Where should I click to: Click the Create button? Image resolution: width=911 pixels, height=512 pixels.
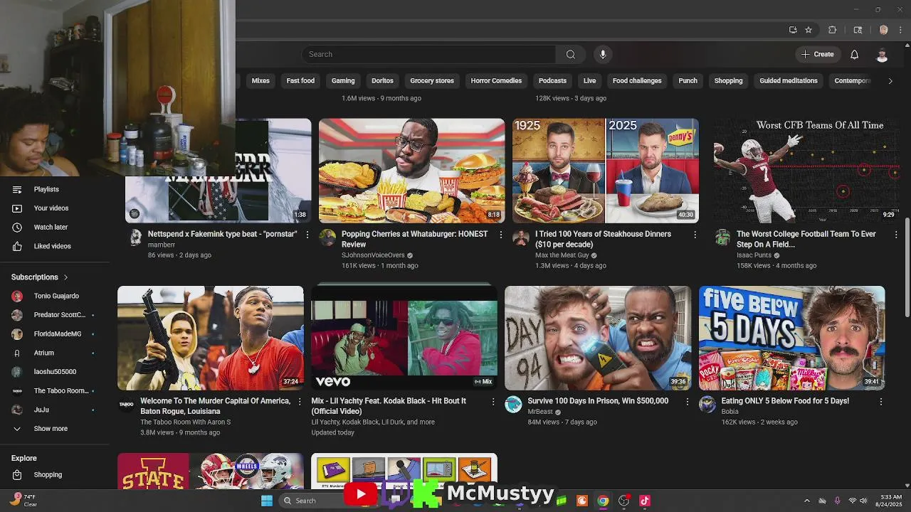click(x=817, y=54)
